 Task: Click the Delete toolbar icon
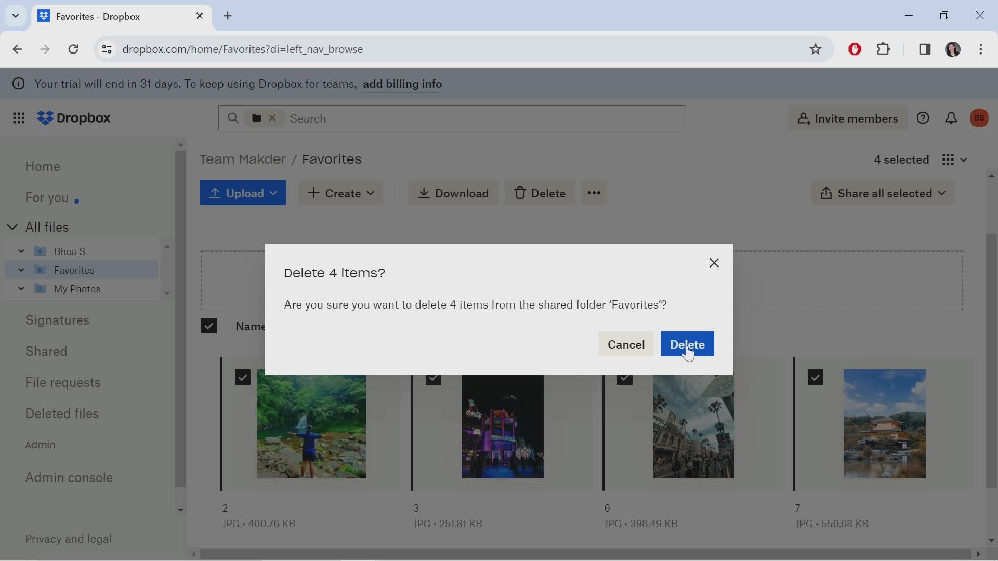pyautogui.click(x=540, y=193)
